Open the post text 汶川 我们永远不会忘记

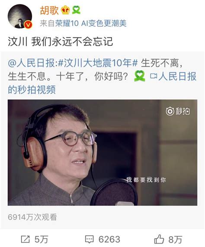60,42
